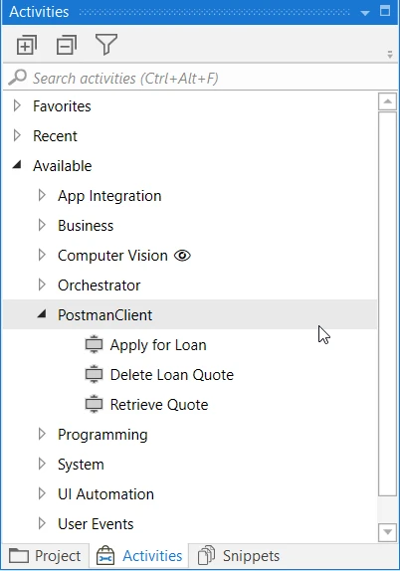400x571 pixels.
Task: Click the Computer Vision eye icon
Action: pyautogui.click(x=182, y=256)
